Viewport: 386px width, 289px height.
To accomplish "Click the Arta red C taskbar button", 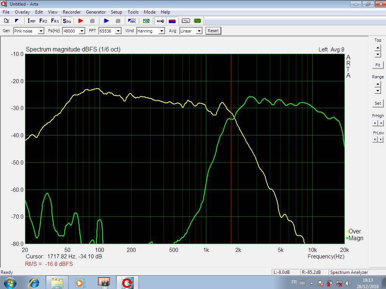I will pos(128,283).
